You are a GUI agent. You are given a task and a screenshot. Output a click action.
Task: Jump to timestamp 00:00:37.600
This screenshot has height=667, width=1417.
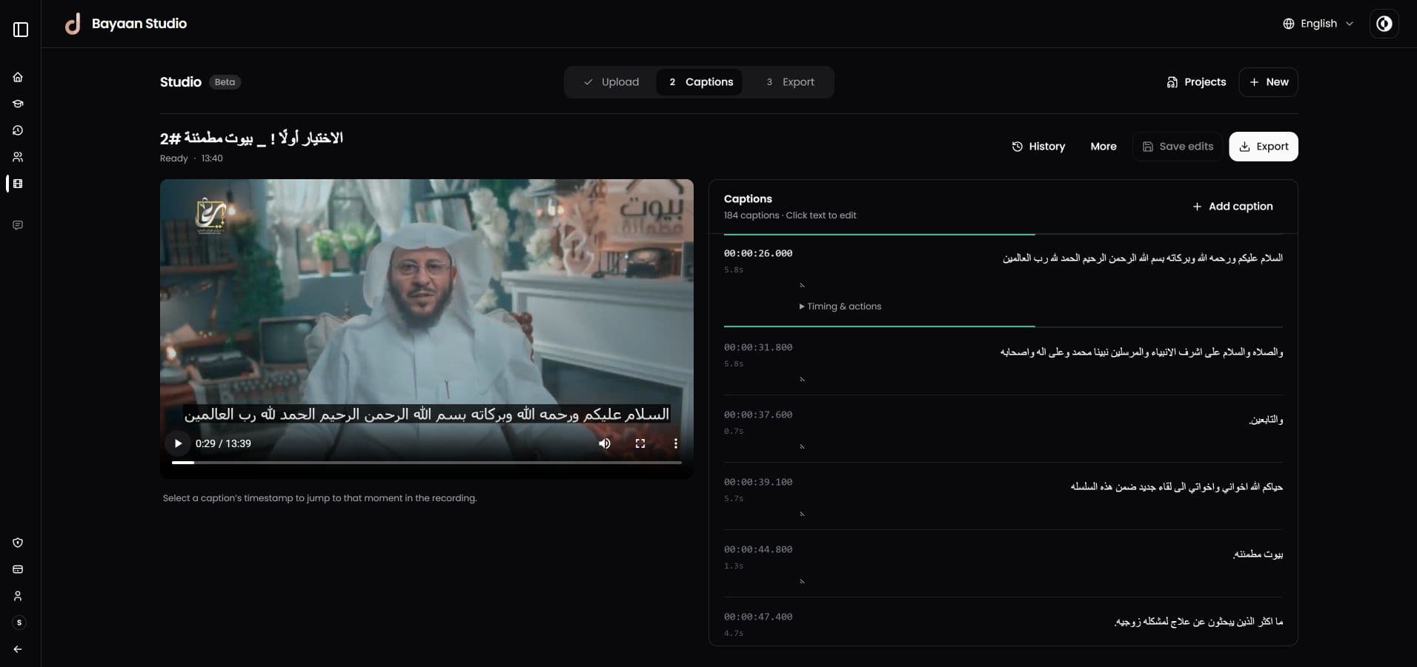[x=758, y=415]
